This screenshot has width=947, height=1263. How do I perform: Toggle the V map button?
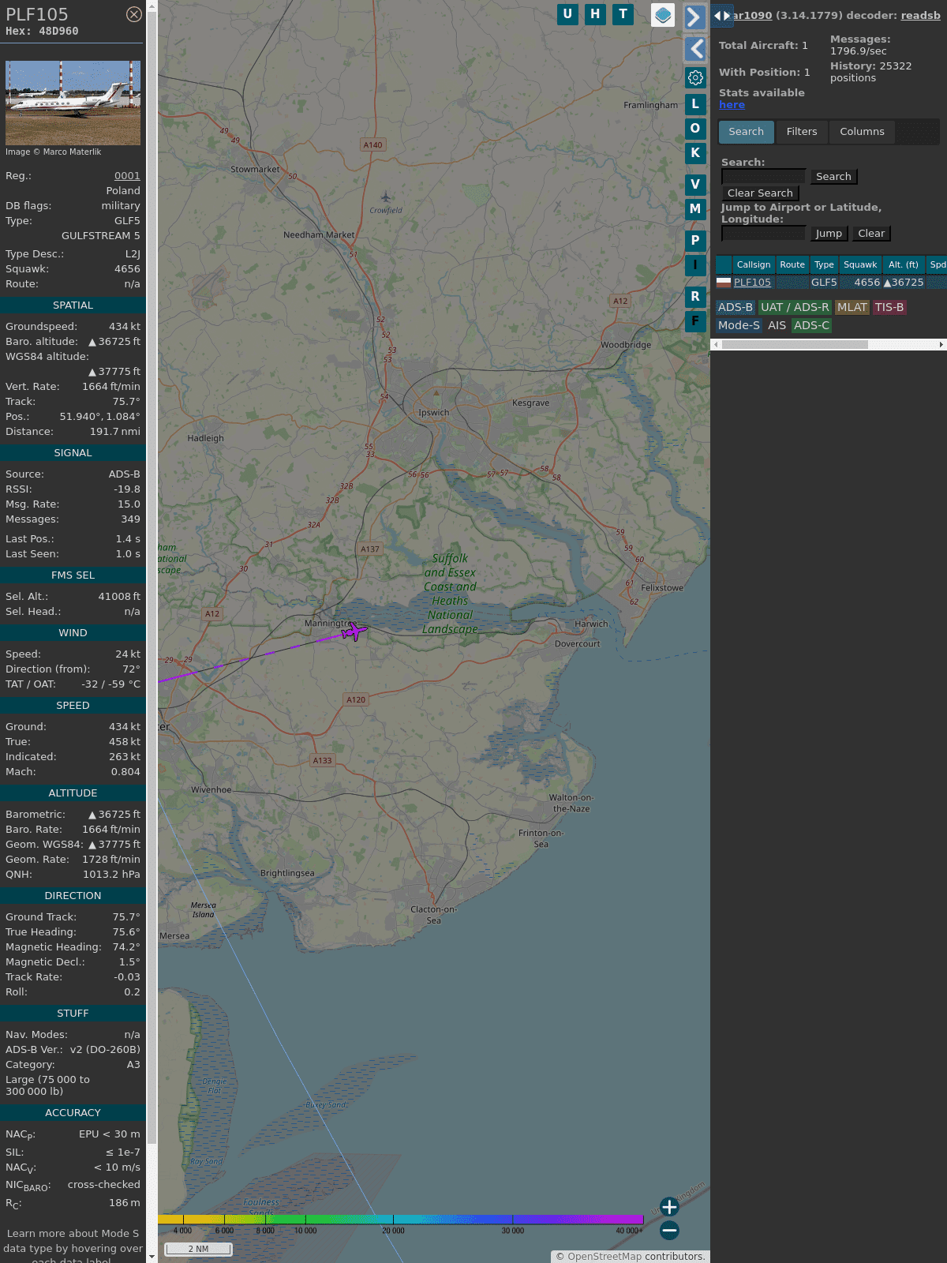tap(695, 184)
